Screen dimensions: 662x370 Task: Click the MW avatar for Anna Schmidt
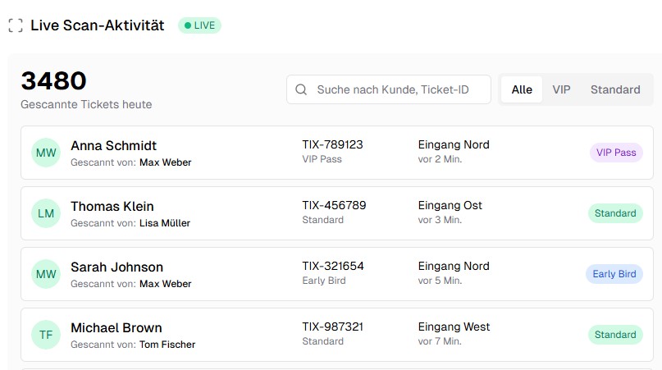click(x=46, y=153)
